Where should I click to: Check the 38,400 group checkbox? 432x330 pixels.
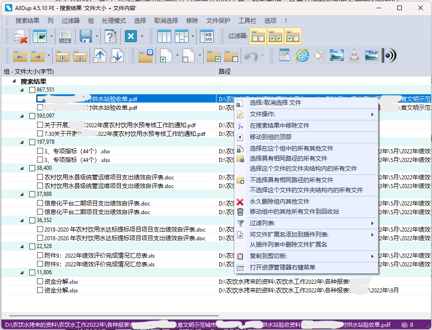tap(32, 168)
